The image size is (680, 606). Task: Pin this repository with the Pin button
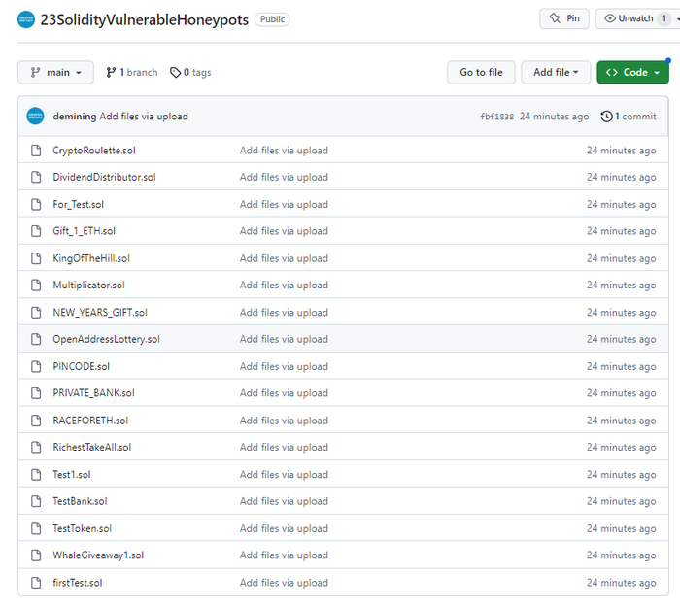(x=564, y=18)
